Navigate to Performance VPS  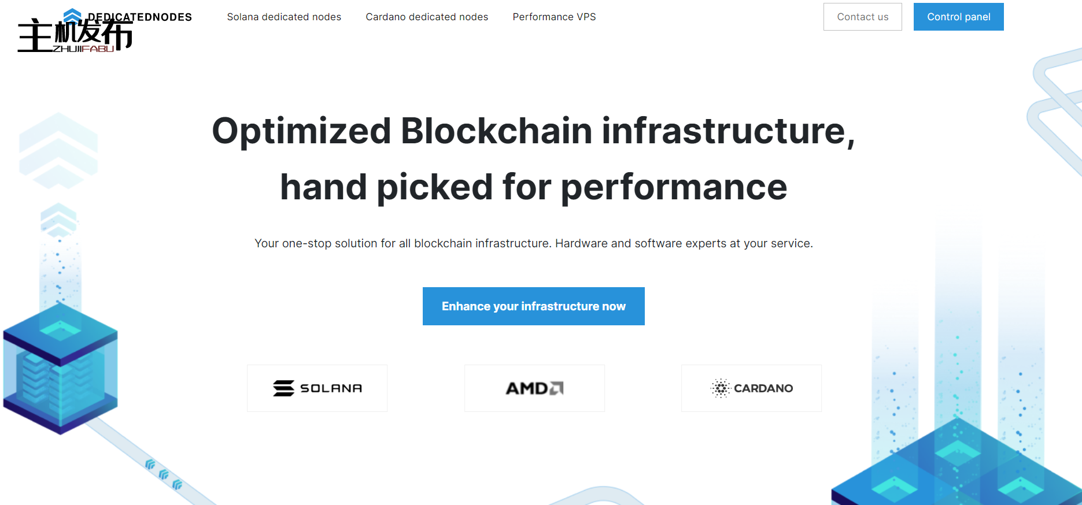click(x=553, y=17)
